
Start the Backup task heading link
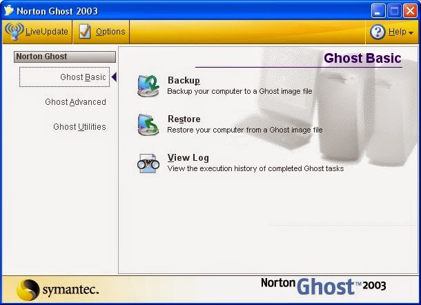[184, 80]
